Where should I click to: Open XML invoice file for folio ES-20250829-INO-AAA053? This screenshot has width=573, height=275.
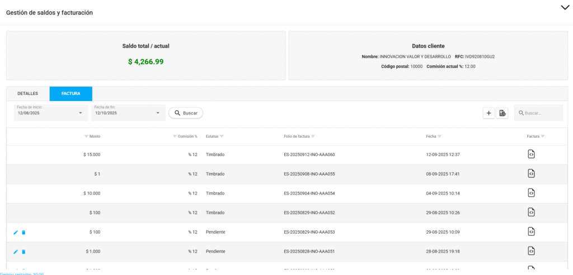coord(531,231)
